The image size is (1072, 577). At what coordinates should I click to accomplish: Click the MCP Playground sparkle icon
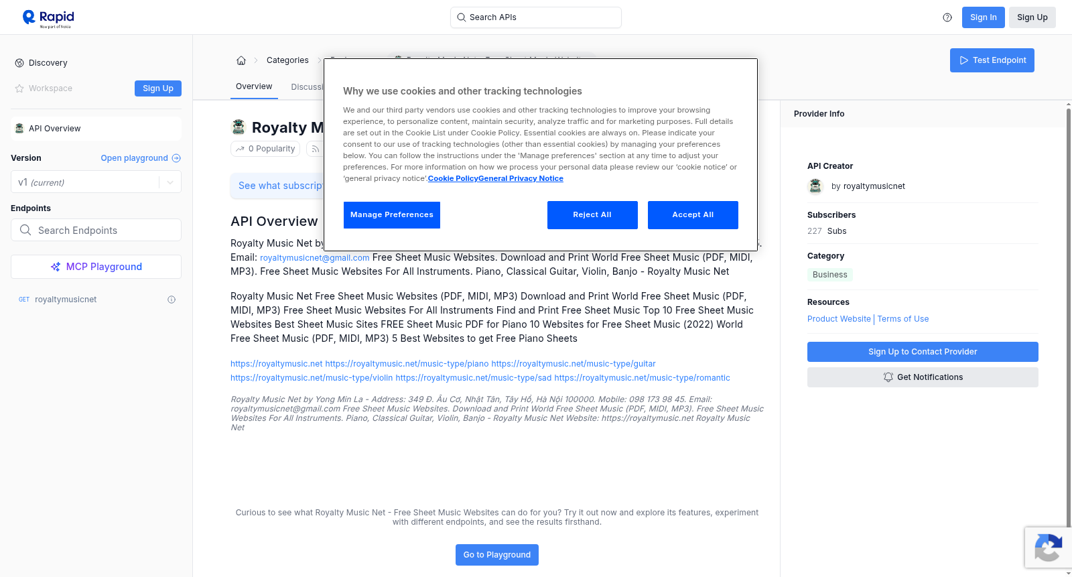tap(56, 267)
